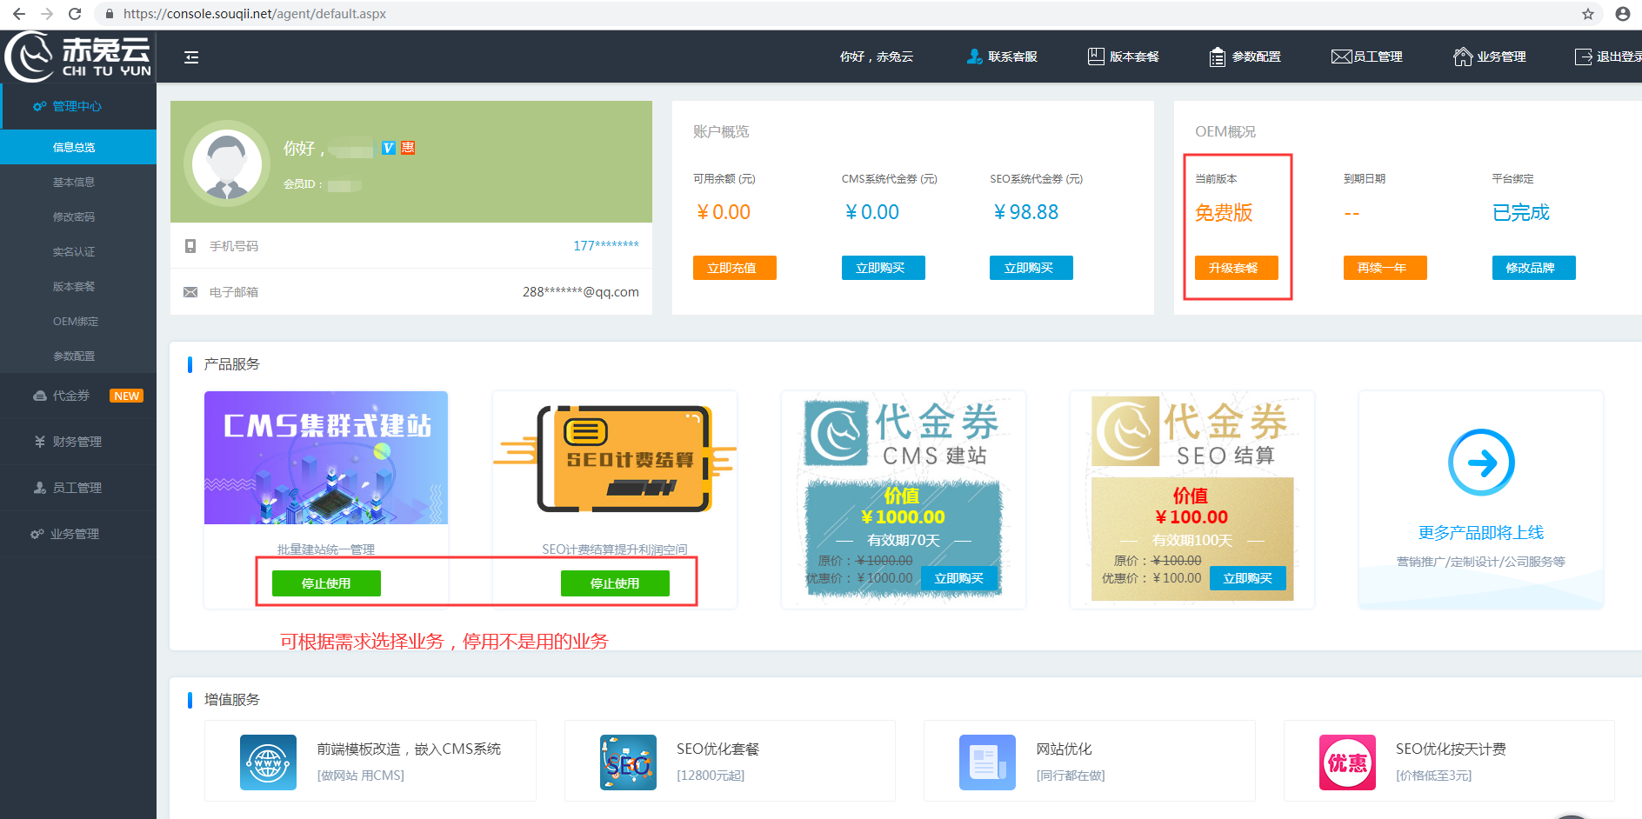This screenshot has height=819, width=1642.
Task: Click the 员工管理 envelope icon in header
Action: click(1341, 57)
